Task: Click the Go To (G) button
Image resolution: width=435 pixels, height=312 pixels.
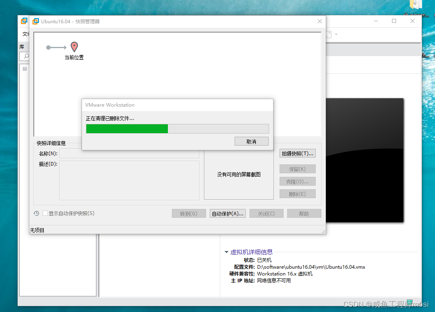Action: (189, 213)
